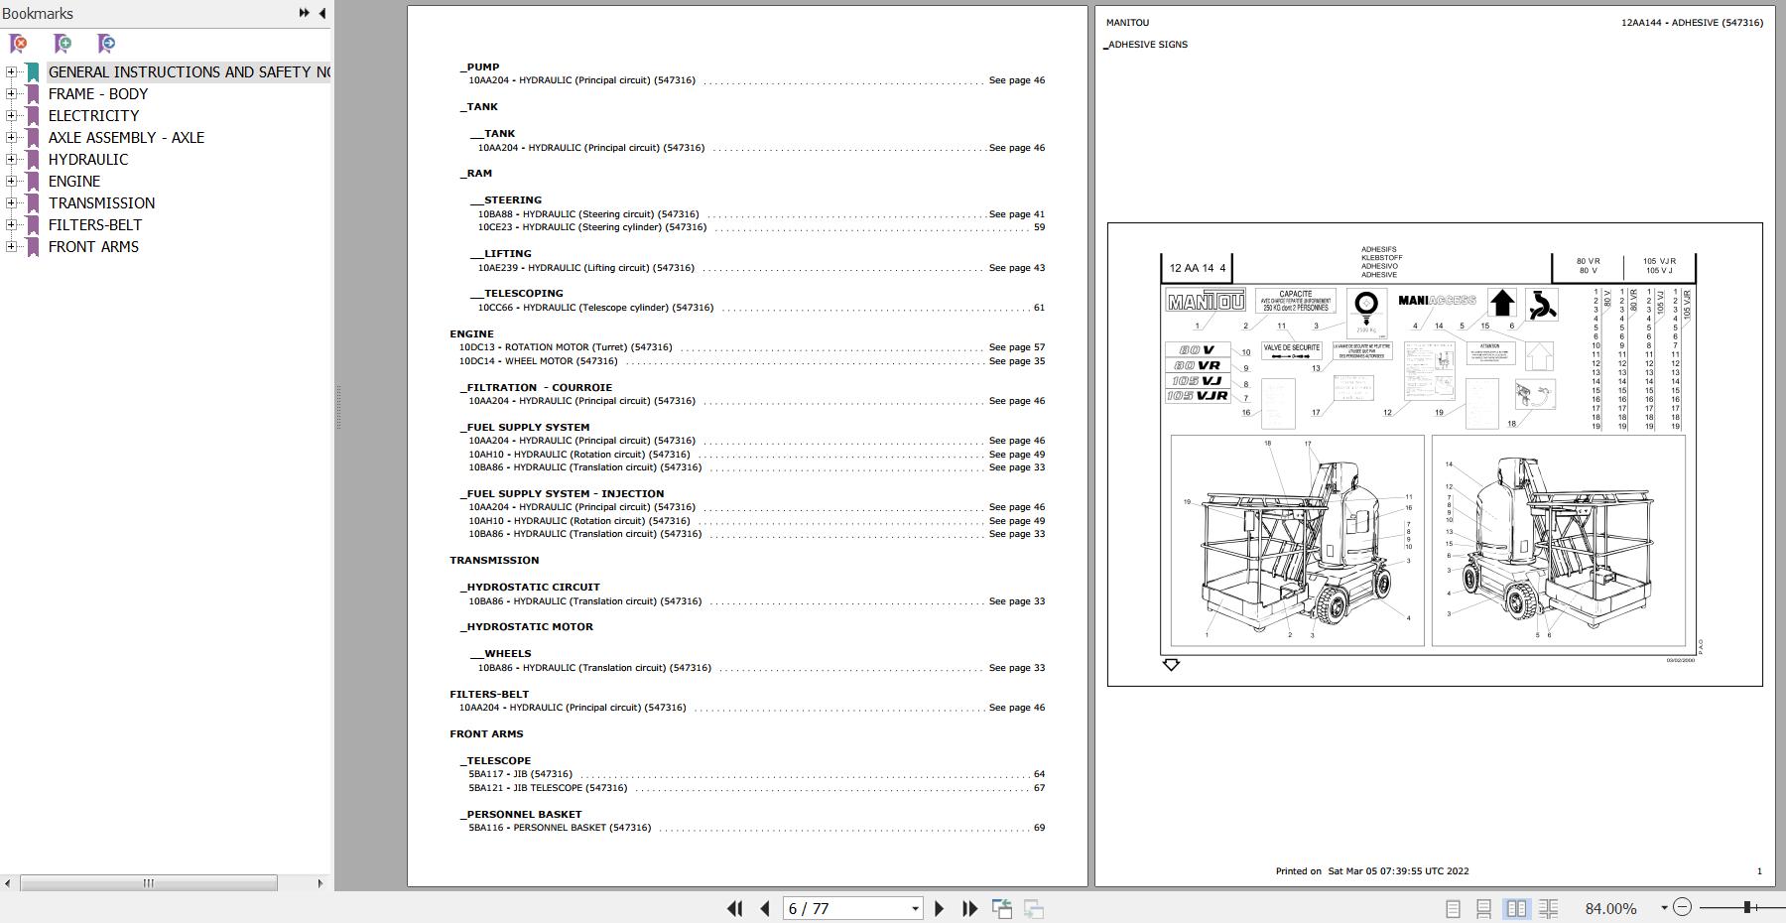This screenshot has width=1786, height=923.
Task: Click 10CC66 HYDRAULIC Telescope cylinder entry
Action: (x=761, y=308)
